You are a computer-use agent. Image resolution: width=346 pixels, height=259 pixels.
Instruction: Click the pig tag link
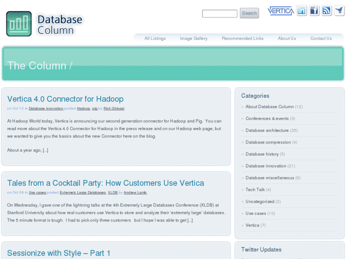[95, 108]
